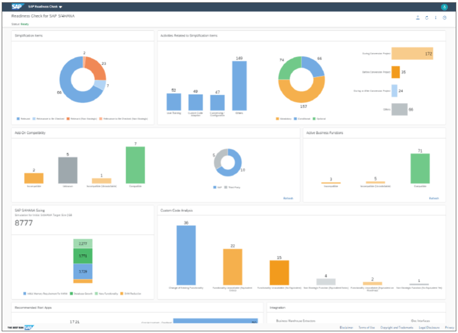Select the blue 3,729 sizing segment
The width and height of the screenshot is (458, 333).
83,272
